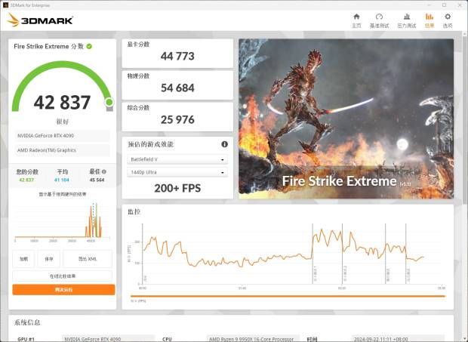Click the title bar 3DMark app icon
Image resolution: width=468 pixels, height=342 pixels.
pyautogui.click(x=5, y=5)
